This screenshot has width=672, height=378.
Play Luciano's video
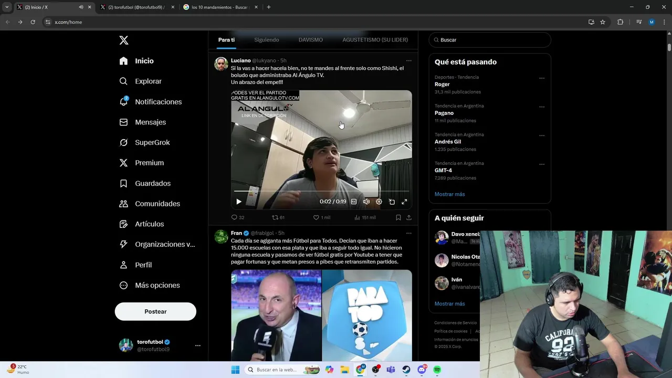pos(239,202)
